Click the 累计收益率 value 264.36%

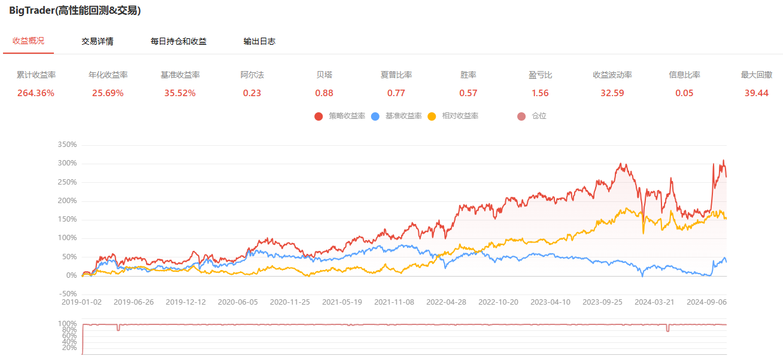[36, 93]
